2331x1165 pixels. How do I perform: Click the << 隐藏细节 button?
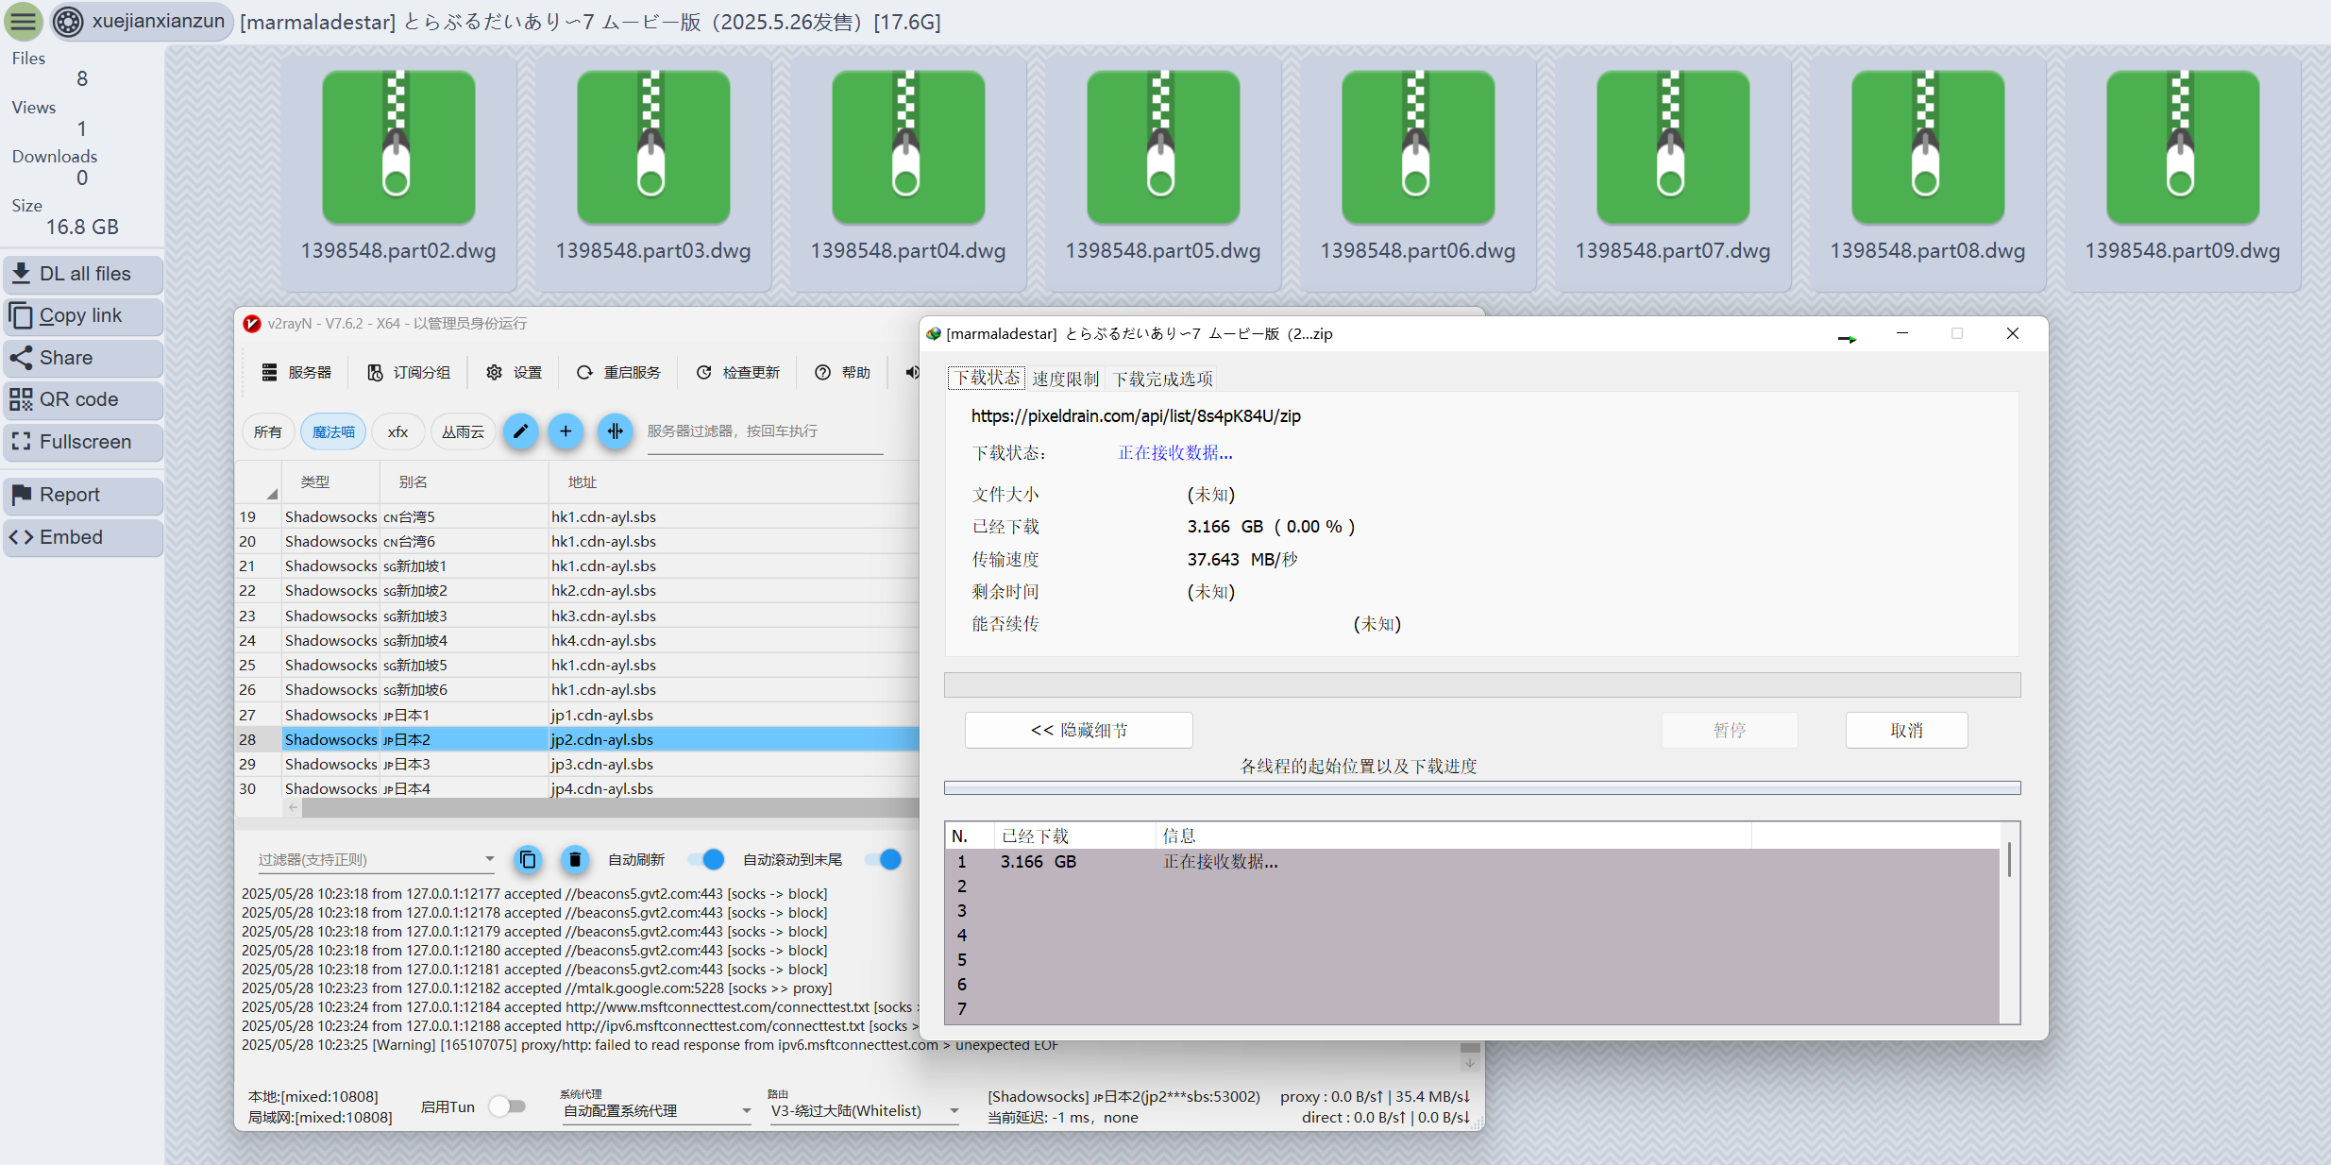tap(1078, 730)
